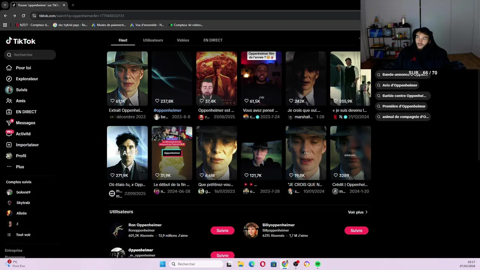Expand Voir plus for Utilisateurs
The width and height of the screenshot is (480, 270).
(x=358, y=212)
